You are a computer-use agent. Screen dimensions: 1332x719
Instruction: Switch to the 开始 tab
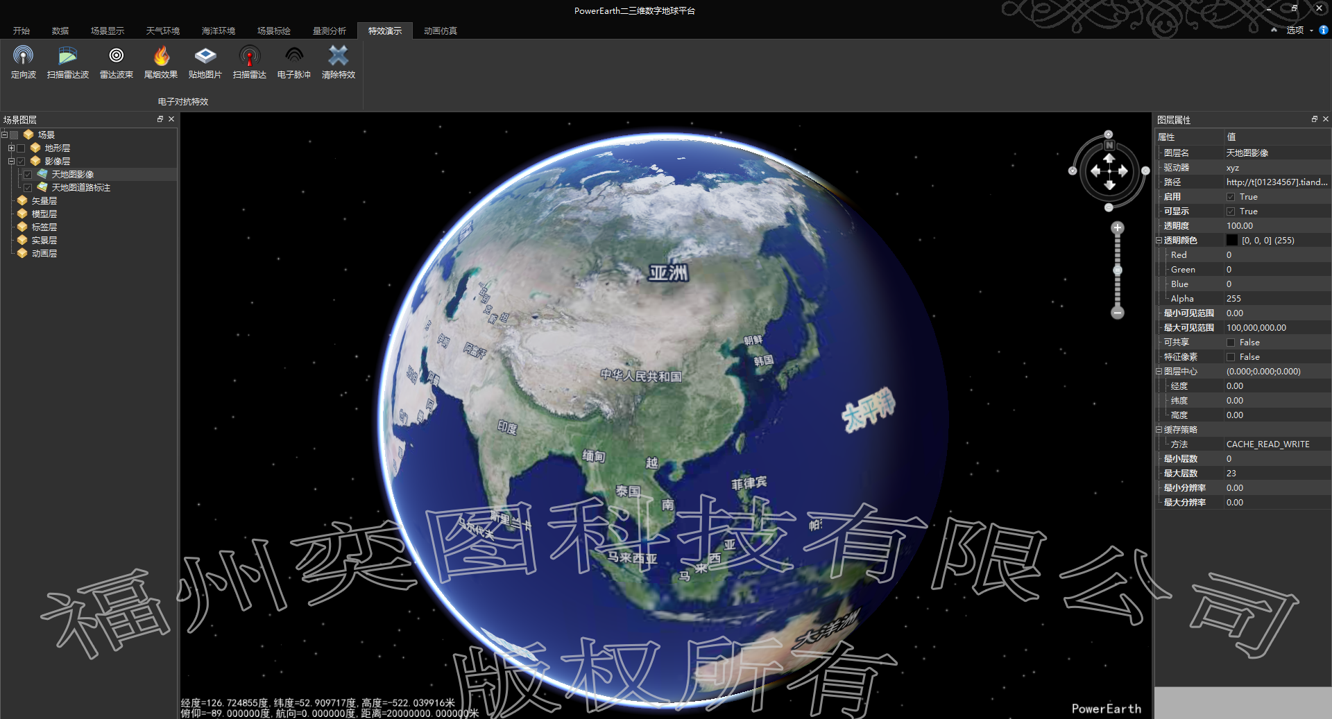[21, 31]
